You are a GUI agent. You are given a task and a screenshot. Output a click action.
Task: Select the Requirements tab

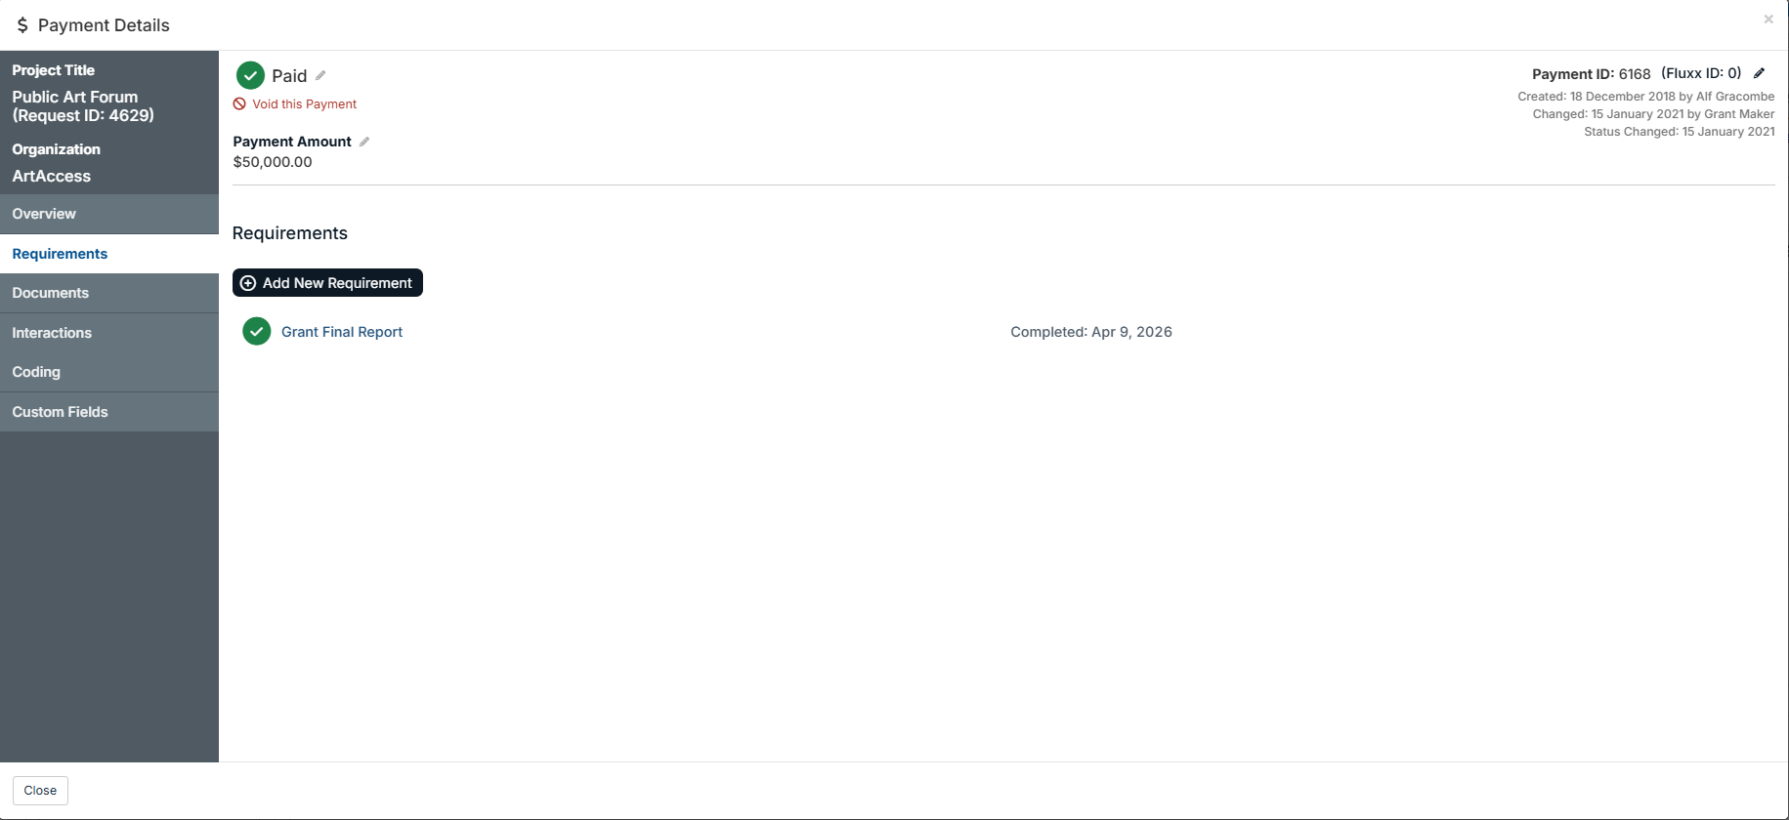pyautogui.click(x=109, y=254)
